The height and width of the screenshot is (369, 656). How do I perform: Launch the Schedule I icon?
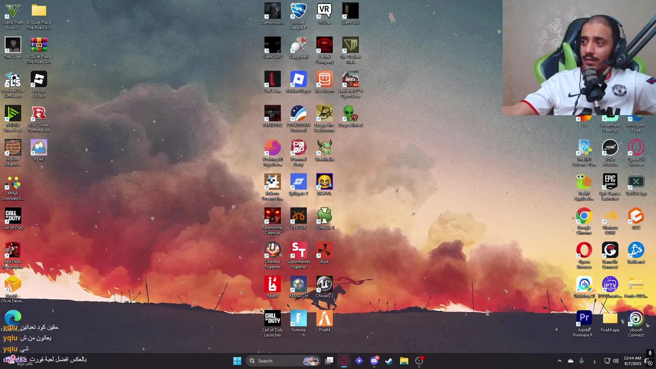324,219
